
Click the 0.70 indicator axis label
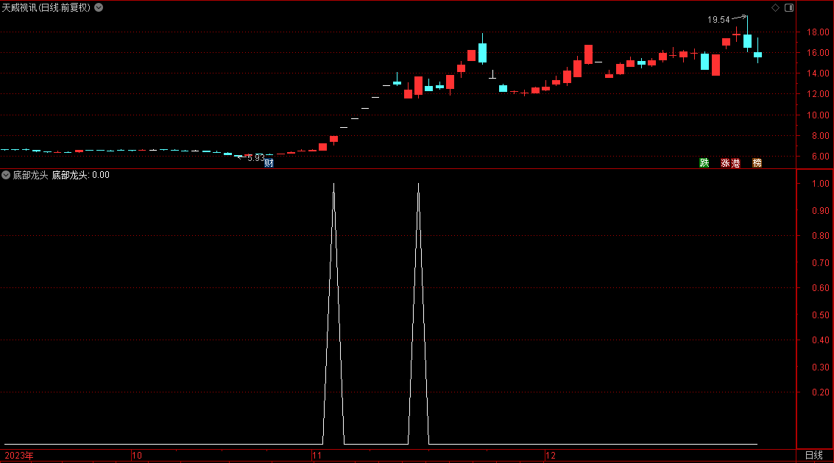pos(820,263)
